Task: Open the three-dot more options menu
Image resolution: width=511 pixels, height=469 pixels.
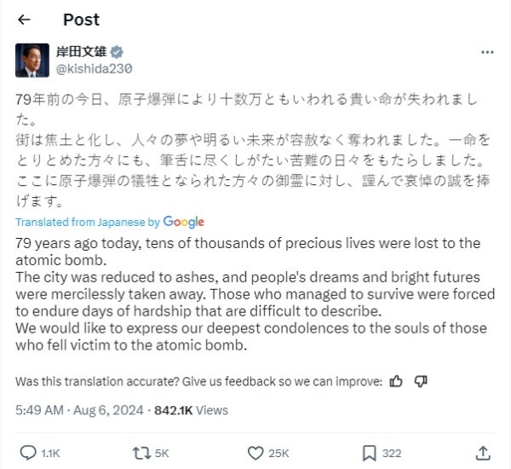Action: (x=486, y=52)
